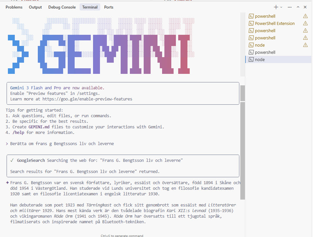
Task: Open the Debug Console tab
Action: point(62,7)
